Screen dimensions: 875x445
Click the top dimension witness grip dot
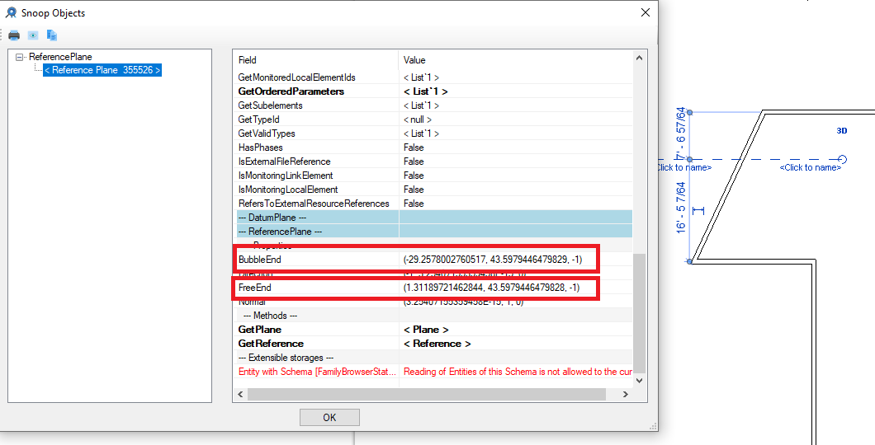click(690, 113)
